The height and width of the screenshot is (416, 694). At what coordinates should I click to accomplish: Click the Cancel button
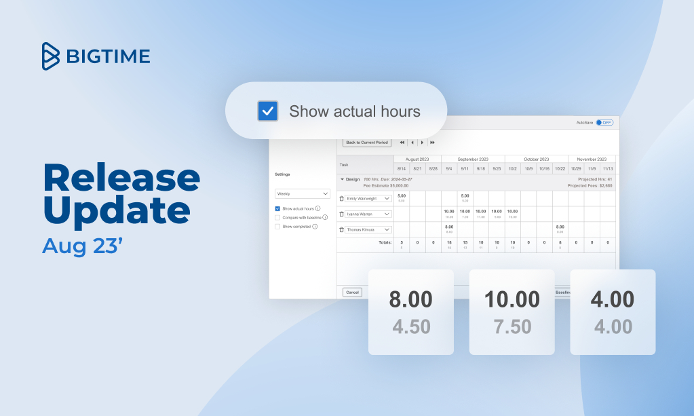point(352,292)
